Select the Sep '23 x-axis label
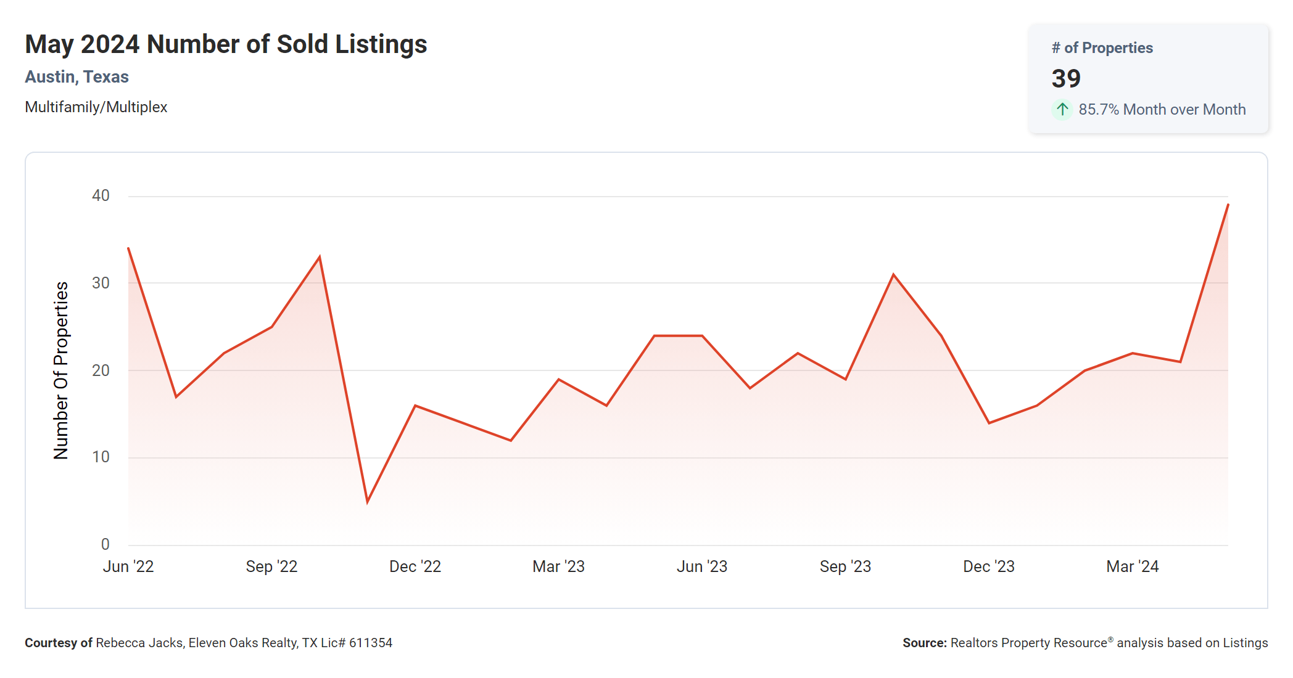The image size is (1293, 678). tap(845, 566)
